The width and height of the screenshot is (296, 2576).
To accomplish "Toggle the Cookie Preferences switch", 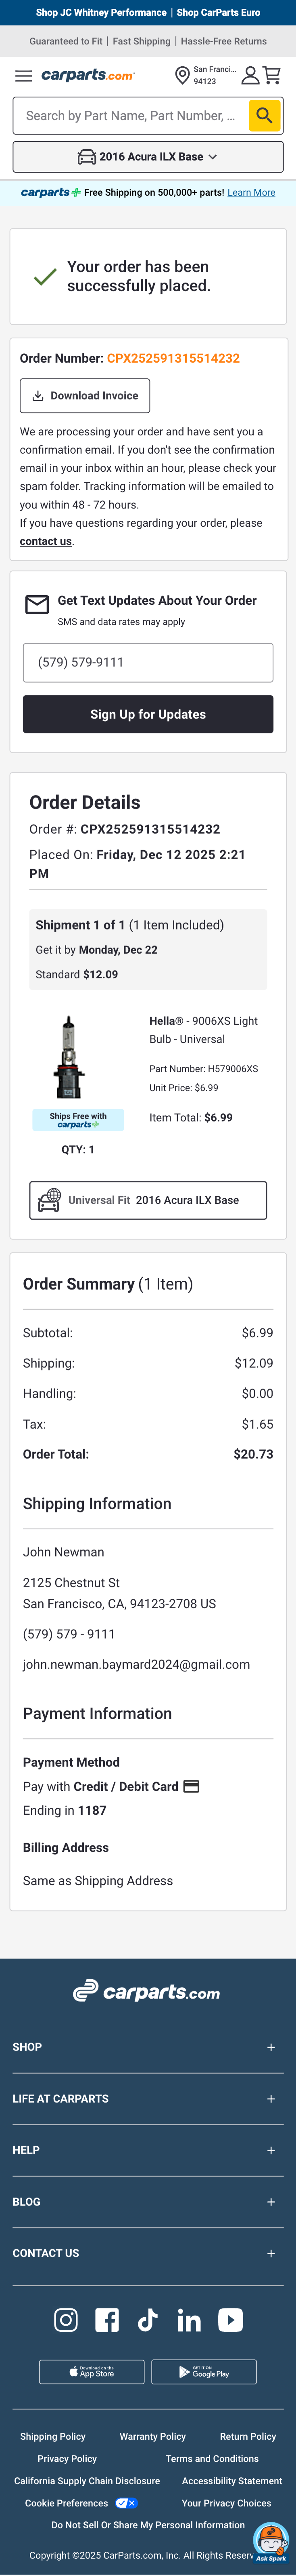I will [125, 2503].
